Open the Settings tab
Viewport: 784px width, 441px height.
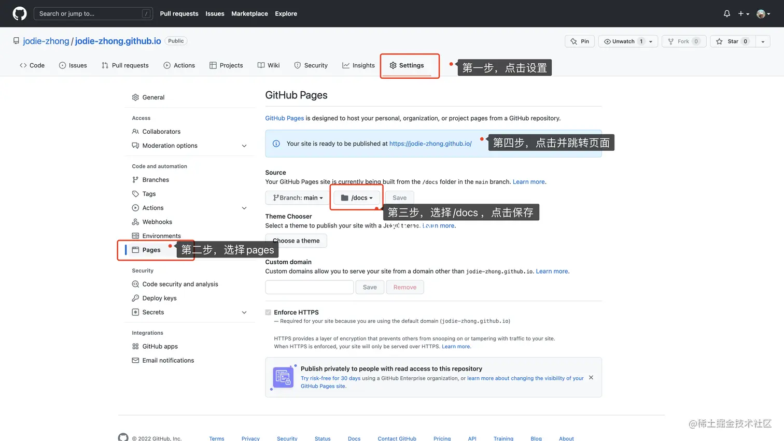point(407,65)
